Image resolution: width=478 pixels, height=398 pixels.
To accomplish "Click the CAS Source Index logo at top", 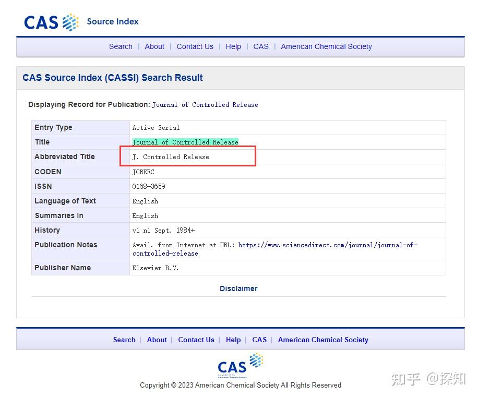I will coord(81,22).
